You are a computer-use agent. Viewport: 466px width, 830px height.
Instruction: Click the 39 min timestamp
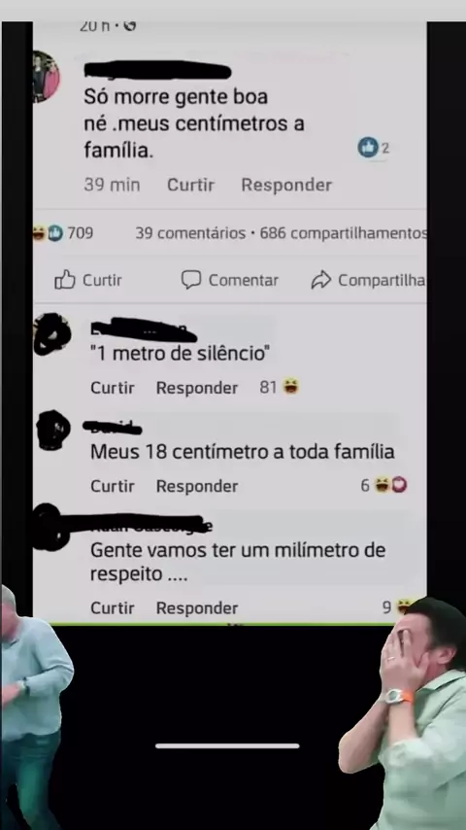[x=112, y=185]
